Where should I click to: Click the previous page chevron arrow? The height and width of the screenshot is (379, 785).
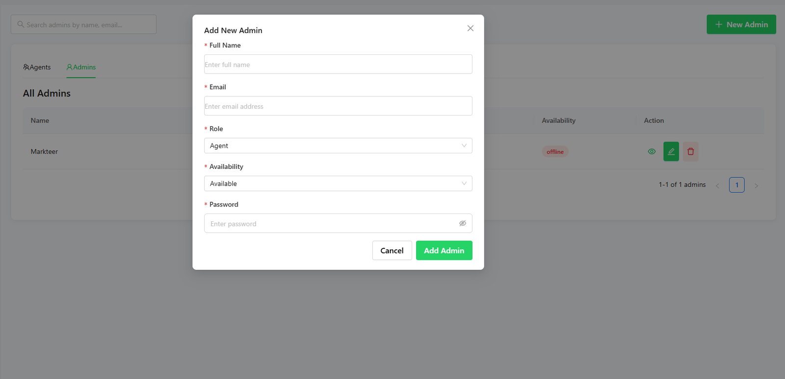coord(717,185)
